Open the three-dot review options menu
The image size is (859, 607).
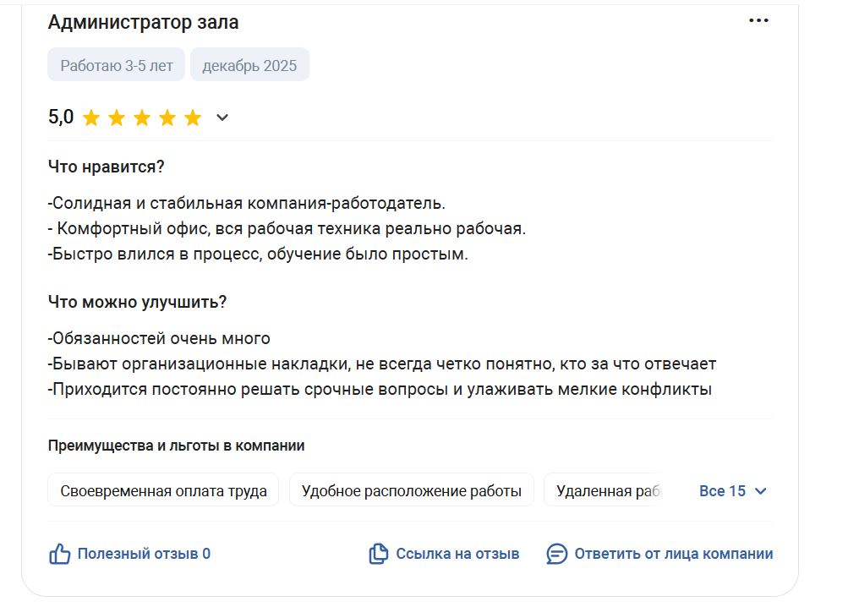(x=758, y=21)
